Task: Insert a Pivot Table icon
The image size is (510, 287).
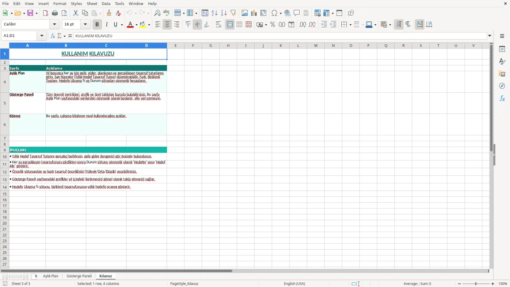Action: [263, 13]
